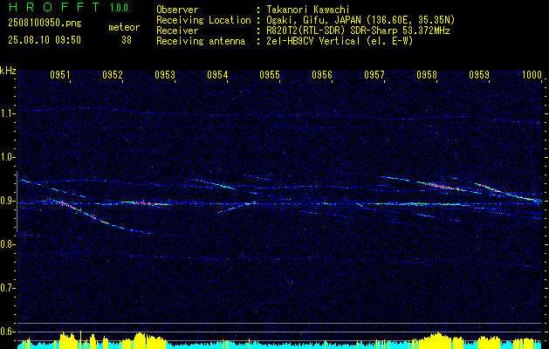
Task: Click the Receiving antenna label
Action: click(201, 41)
